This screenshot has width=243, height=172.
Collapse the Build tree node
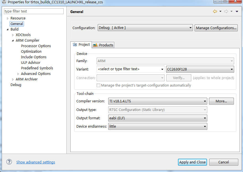7,29
